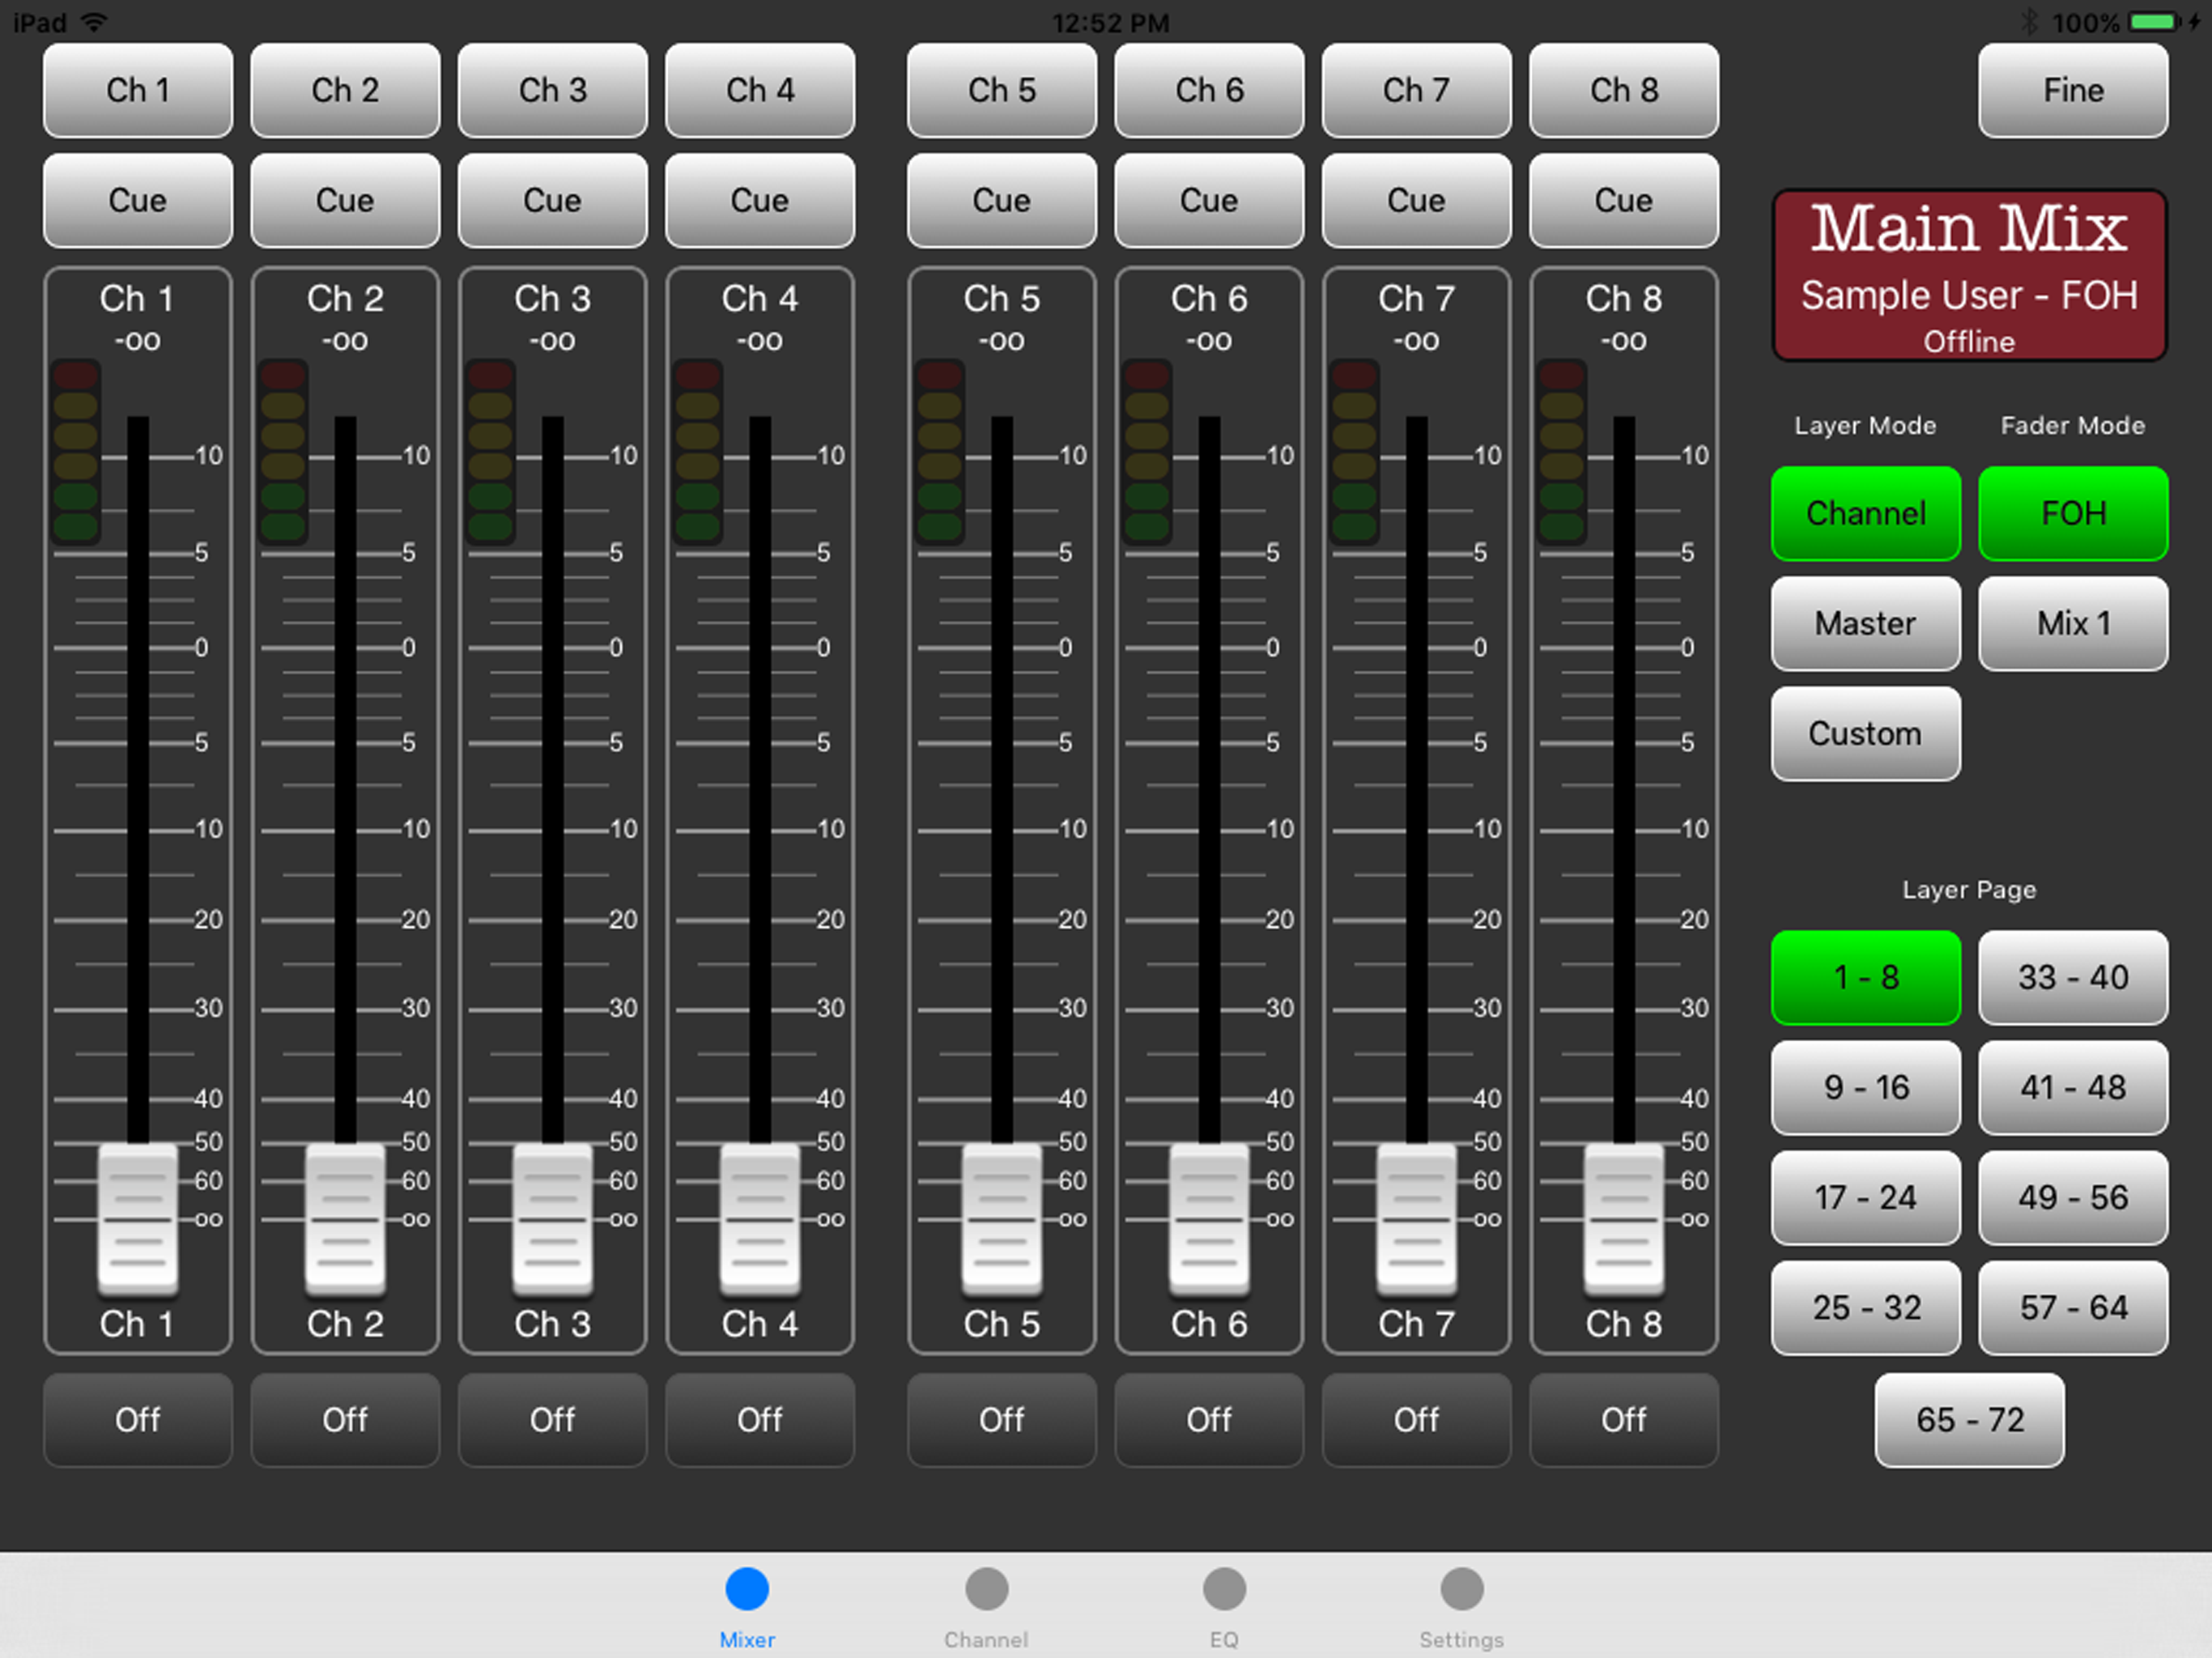The height and width of the screenshot is (1658, 2212).
Task: Enable Ch 5 using Off toggle
Action: 1001,1419
